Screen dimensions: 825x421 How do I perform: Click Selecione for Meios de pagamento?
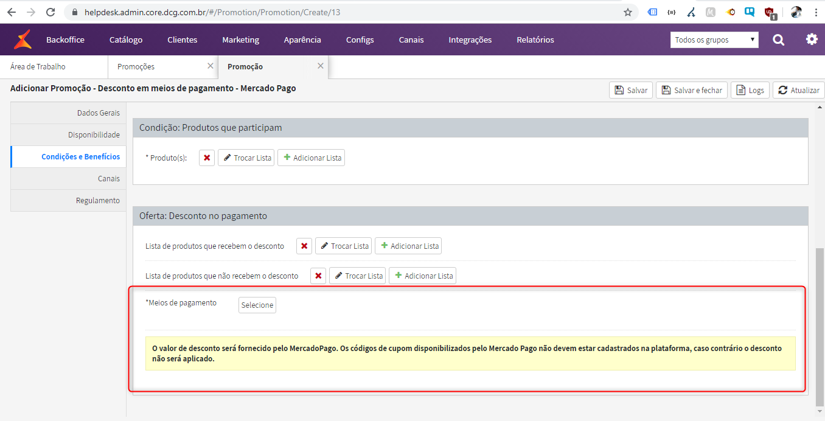pos(257,305)
